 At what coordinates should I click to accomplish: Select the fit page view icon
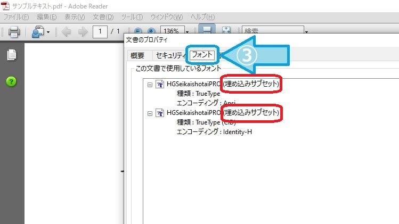click(226, 30)
